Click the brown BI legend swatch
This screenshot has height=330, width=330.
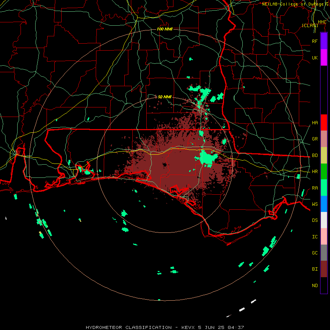324,269
